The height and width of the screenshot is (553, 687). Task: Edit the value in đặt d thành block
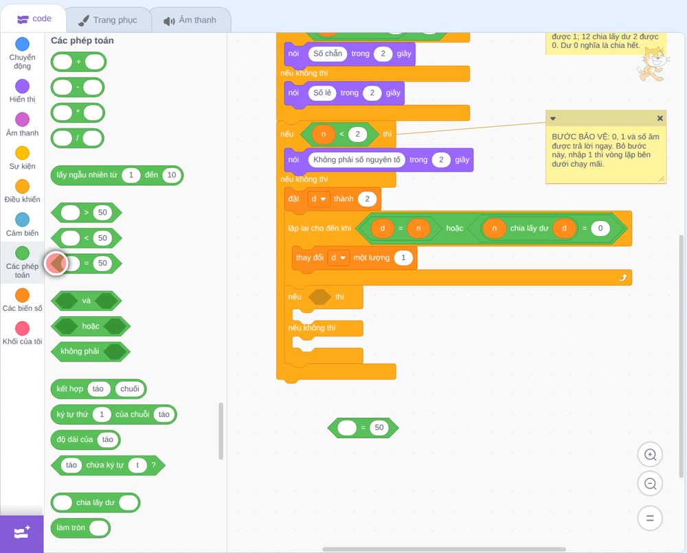click(x=367, y=199)
